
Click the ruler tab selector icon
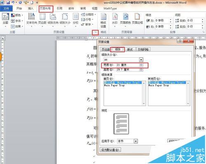(3, 38)
